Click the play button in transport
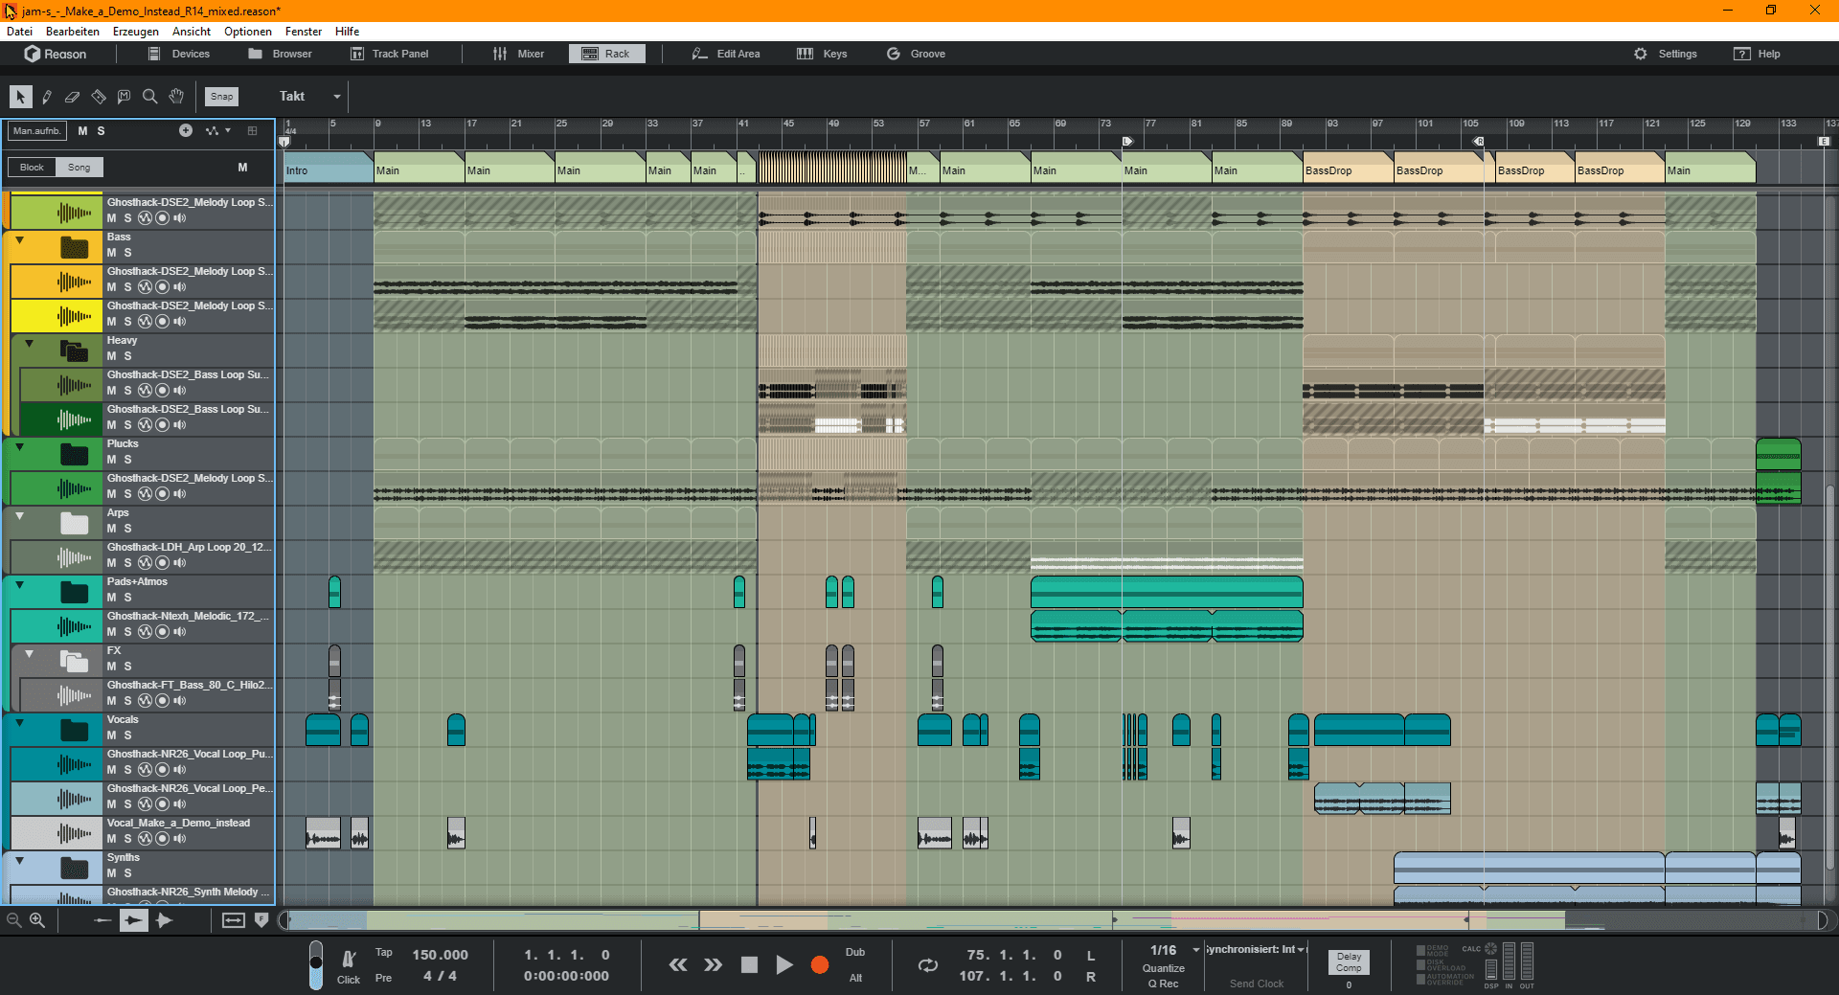The width and height of the screenshot is (1839, 995). pyautogui.click(x=783, y=965)
